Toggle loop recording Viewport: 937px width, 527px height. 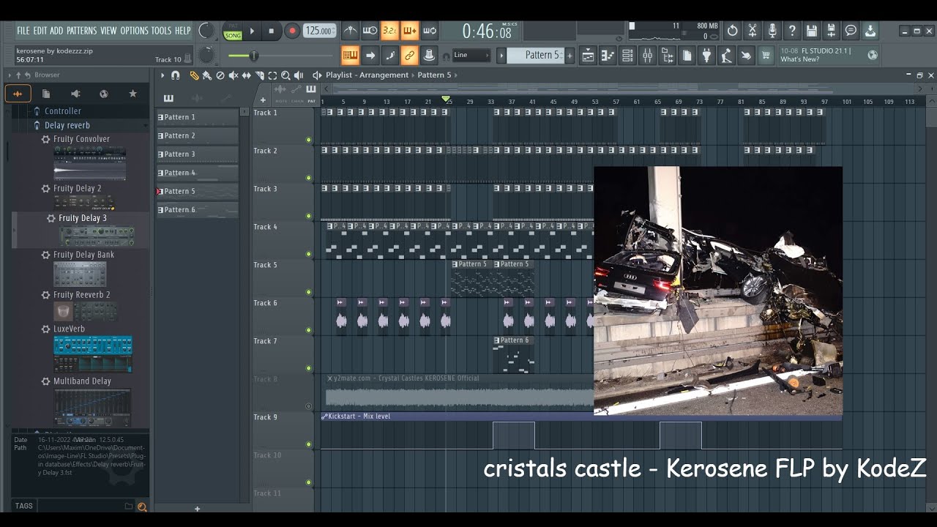pyautogui.click(x=430, y=31)
